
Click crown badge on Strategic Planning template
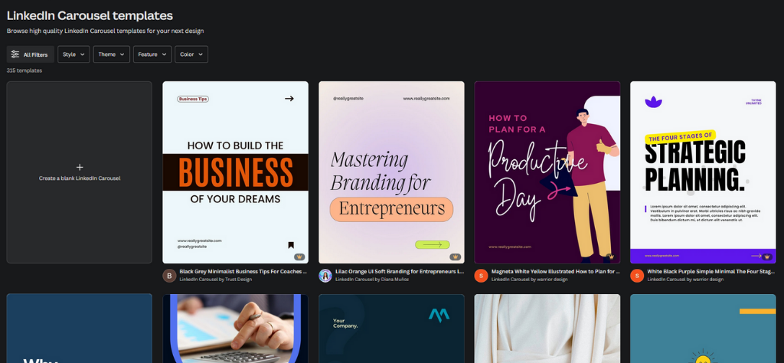coord(767,256)
